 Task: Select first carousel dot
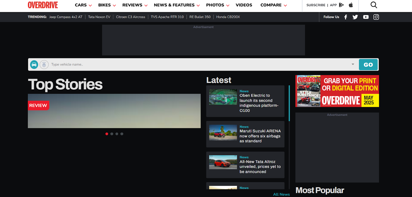[107, 134]
